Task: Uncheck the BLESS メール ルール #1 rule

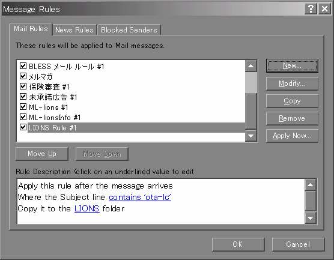Action: 23,66
